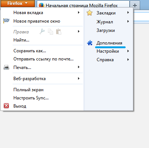Click the red X exit icon
This screenshot has width=149, height=148.
click(6, 106)
